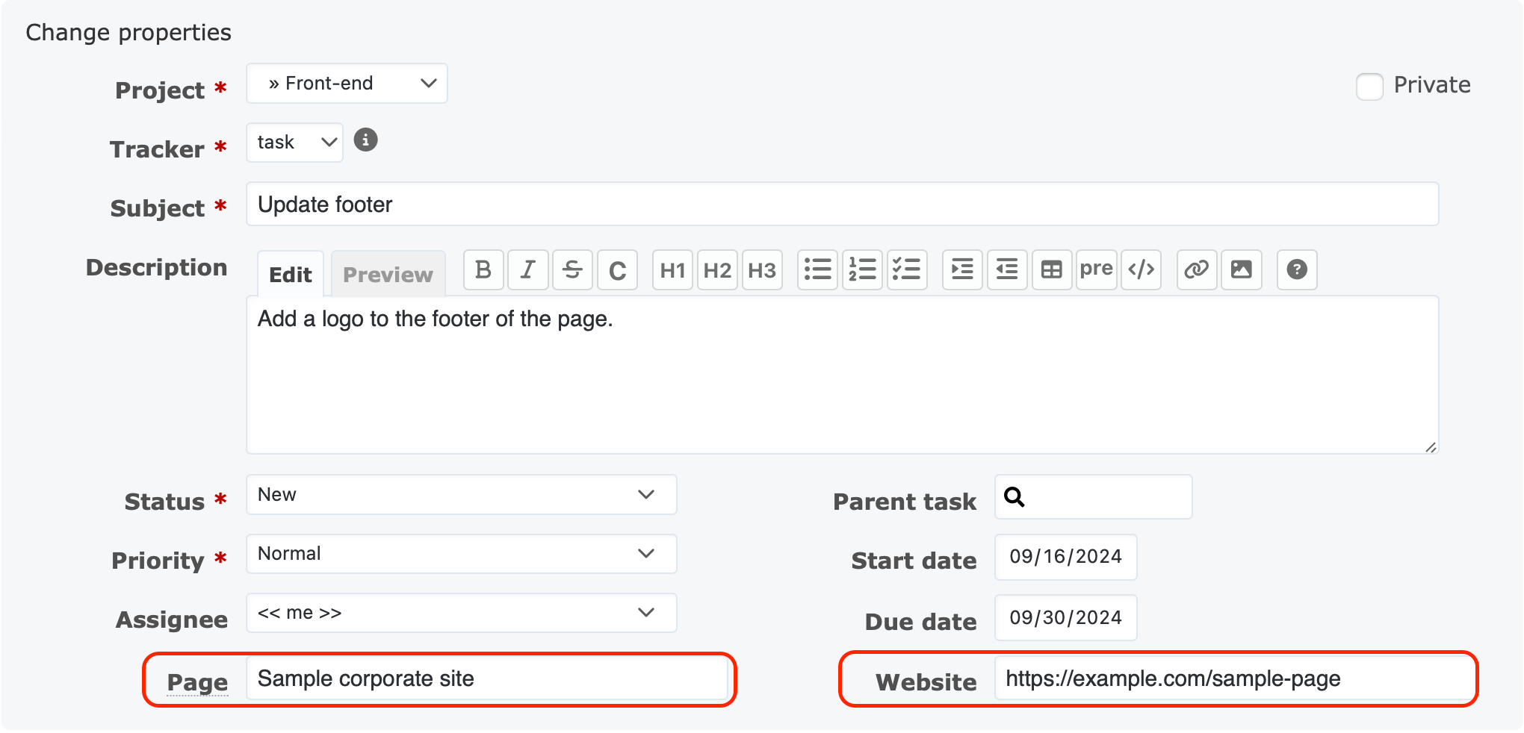Expand the Priority dropdown set to Normal
The image size is (1524, 733).
click(x=461, y=554)
